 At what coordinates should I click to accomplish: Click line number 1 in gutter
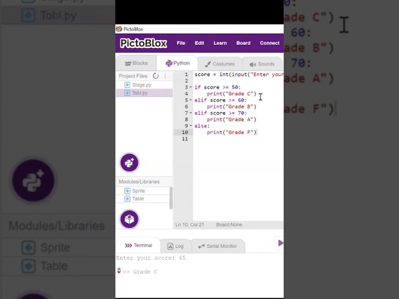coord(186,74)
